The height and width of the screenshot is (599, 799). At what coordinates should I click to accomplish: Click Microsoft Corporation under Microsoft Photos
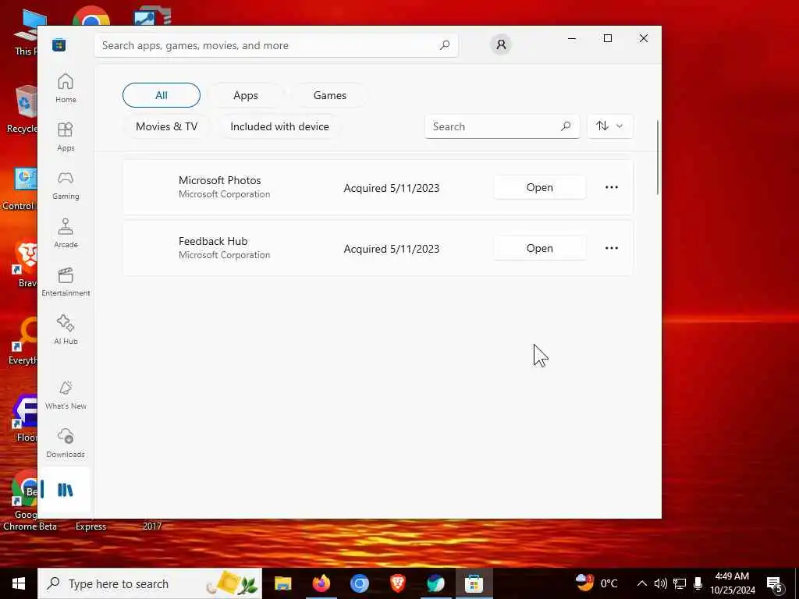pyautogui.click(x=224, y=194)
